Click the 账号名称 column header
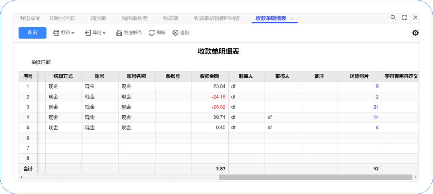Image resolution: width=433 pixels, height=194 pixels. pyautogui.click(x=137, y=76)
